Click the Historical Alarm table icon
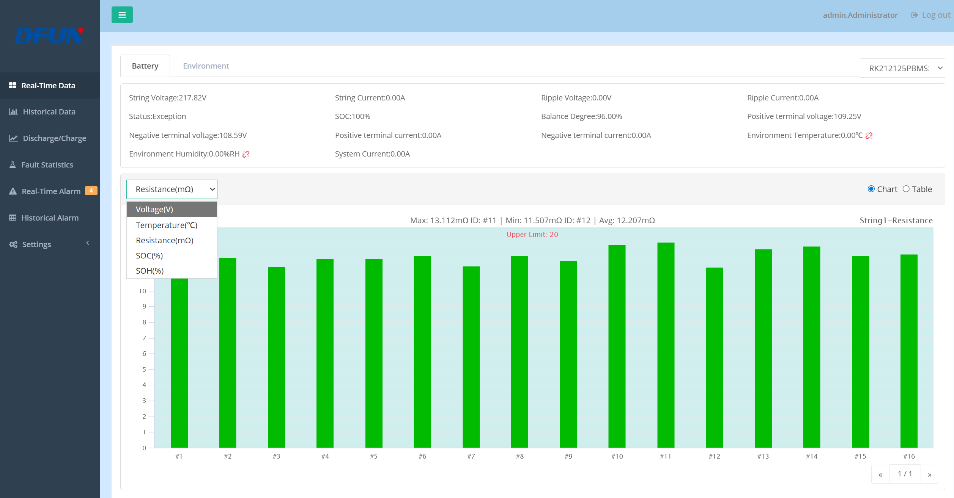Screen dimensions: 954x498 (13, 218)
